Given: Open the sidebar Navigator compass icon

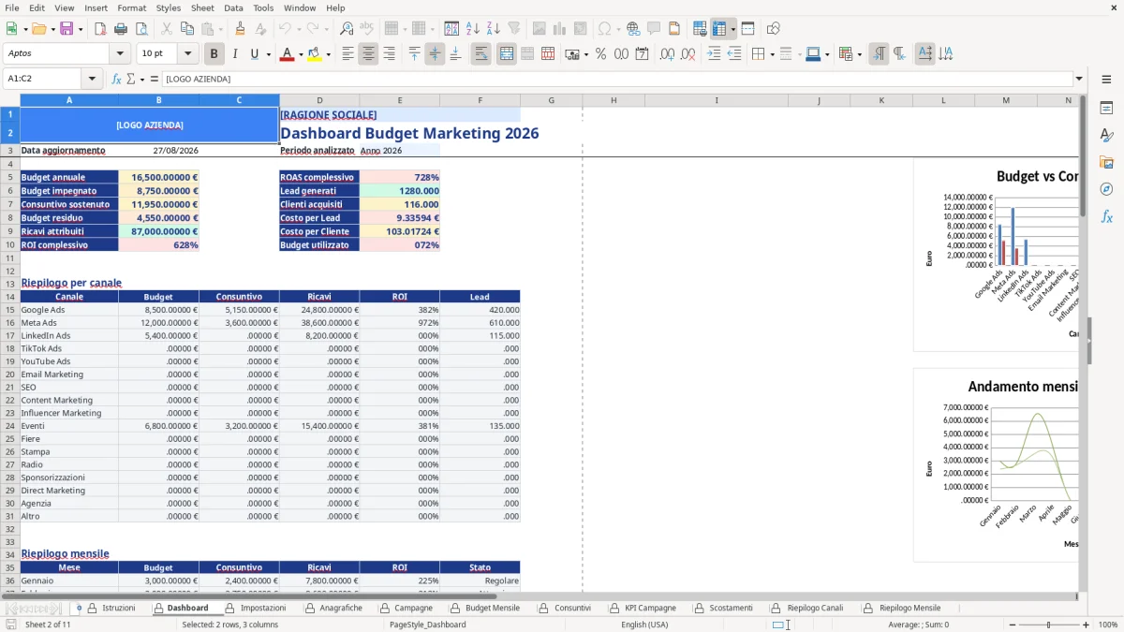Looking at the screenshot, I should (x=1106, y=189).
